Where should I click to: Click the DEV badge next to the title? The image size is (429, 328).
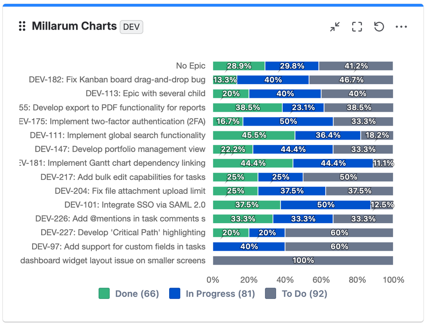click(131, 27)
